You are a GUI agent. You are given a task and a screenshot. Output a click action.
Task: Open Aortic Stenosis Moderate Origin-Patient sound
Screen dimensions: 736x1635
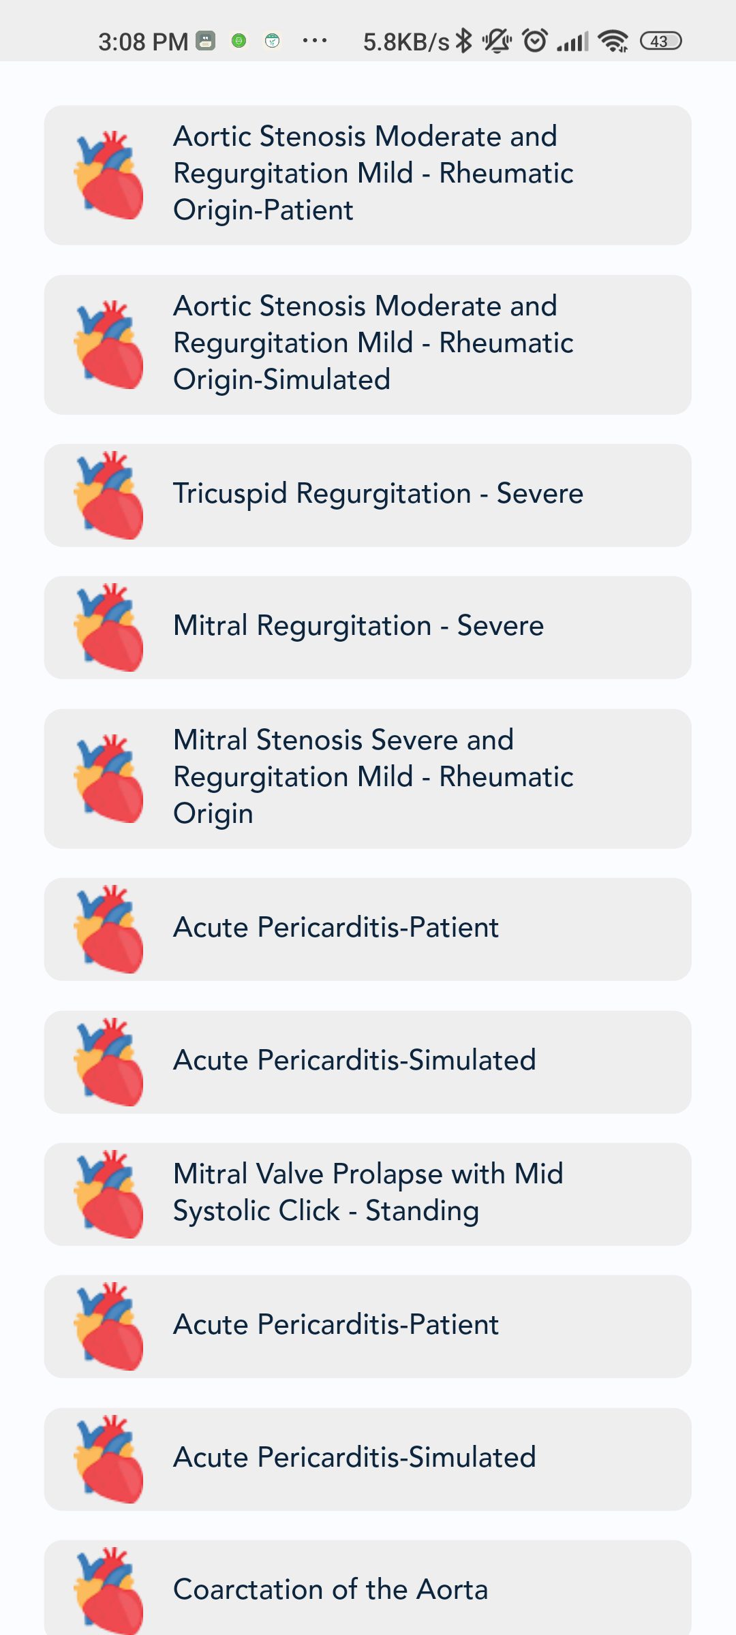coord(373,173)
